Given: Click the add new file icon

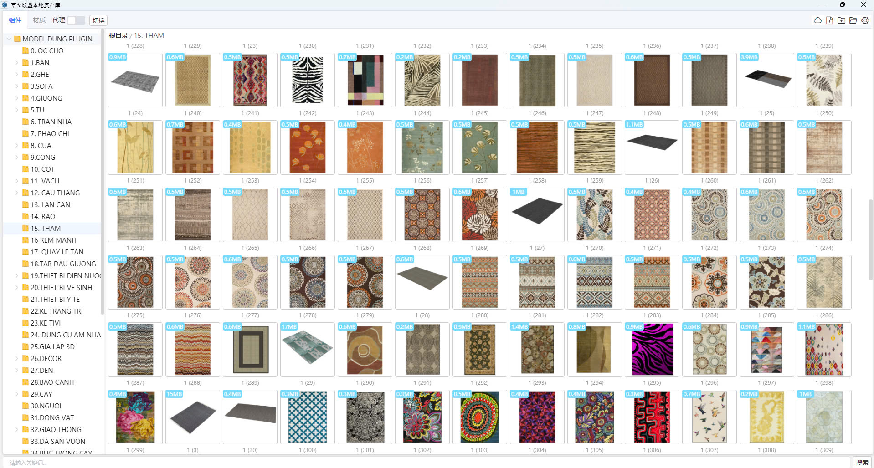Looking at the screenshot, I should (x=829, y=20).
